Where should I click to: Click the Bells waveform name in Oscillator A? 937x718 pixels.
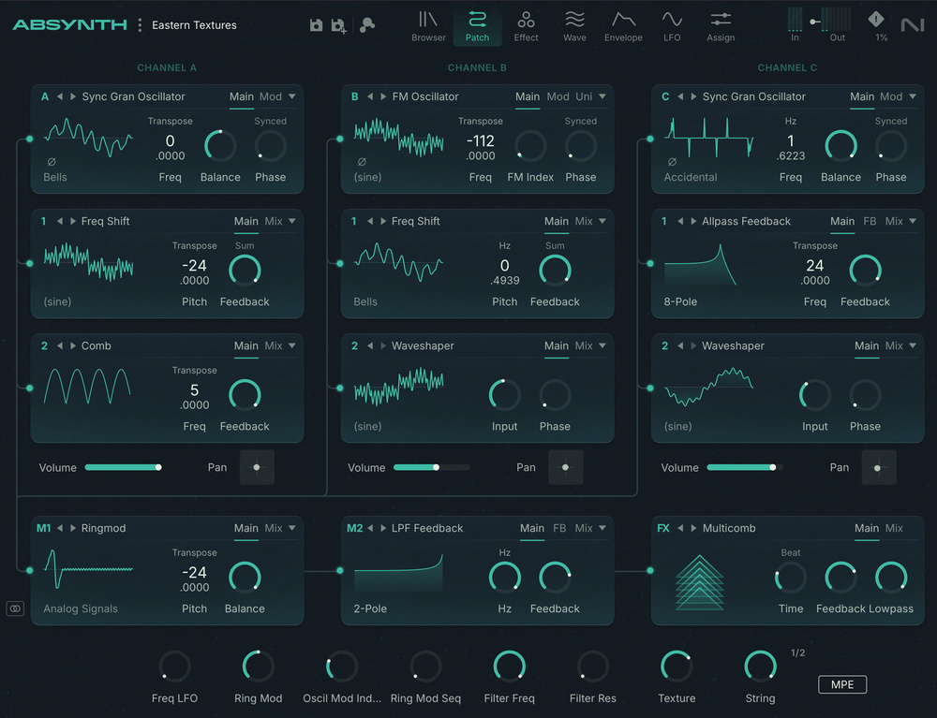coord(55,177)
